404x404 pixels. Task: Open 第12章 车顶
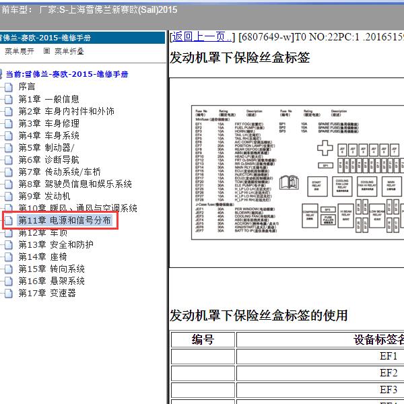coord(43,233)
